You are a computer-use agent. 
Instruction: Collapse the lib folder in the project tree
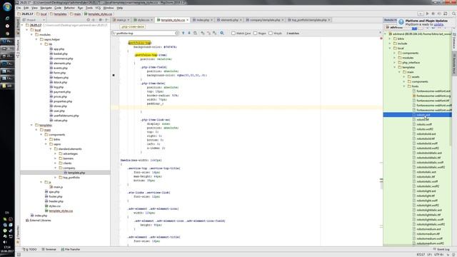[x=41, y=44]
